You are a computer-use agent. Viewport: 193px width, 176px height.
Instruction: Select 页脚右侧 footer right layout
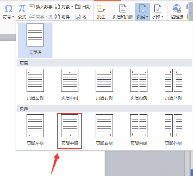(x=104, y=130)
